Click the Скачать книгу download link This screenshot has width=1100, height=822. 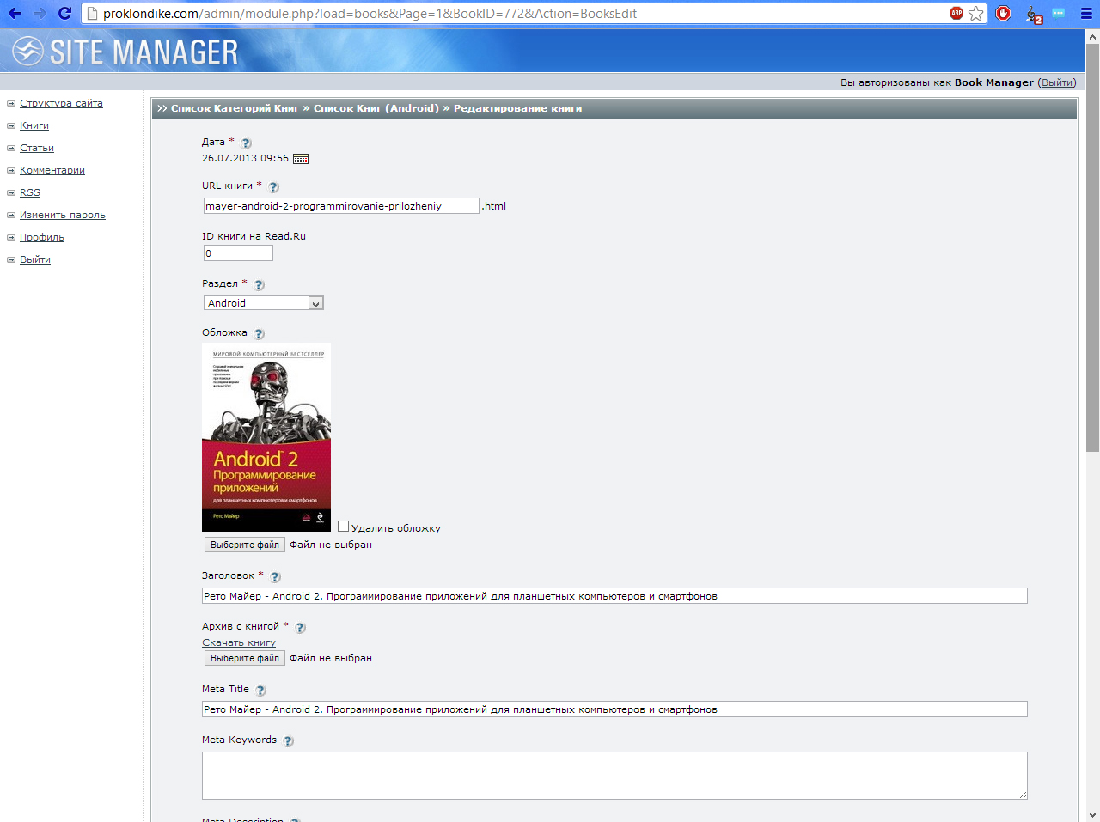(x=239, y=642)
